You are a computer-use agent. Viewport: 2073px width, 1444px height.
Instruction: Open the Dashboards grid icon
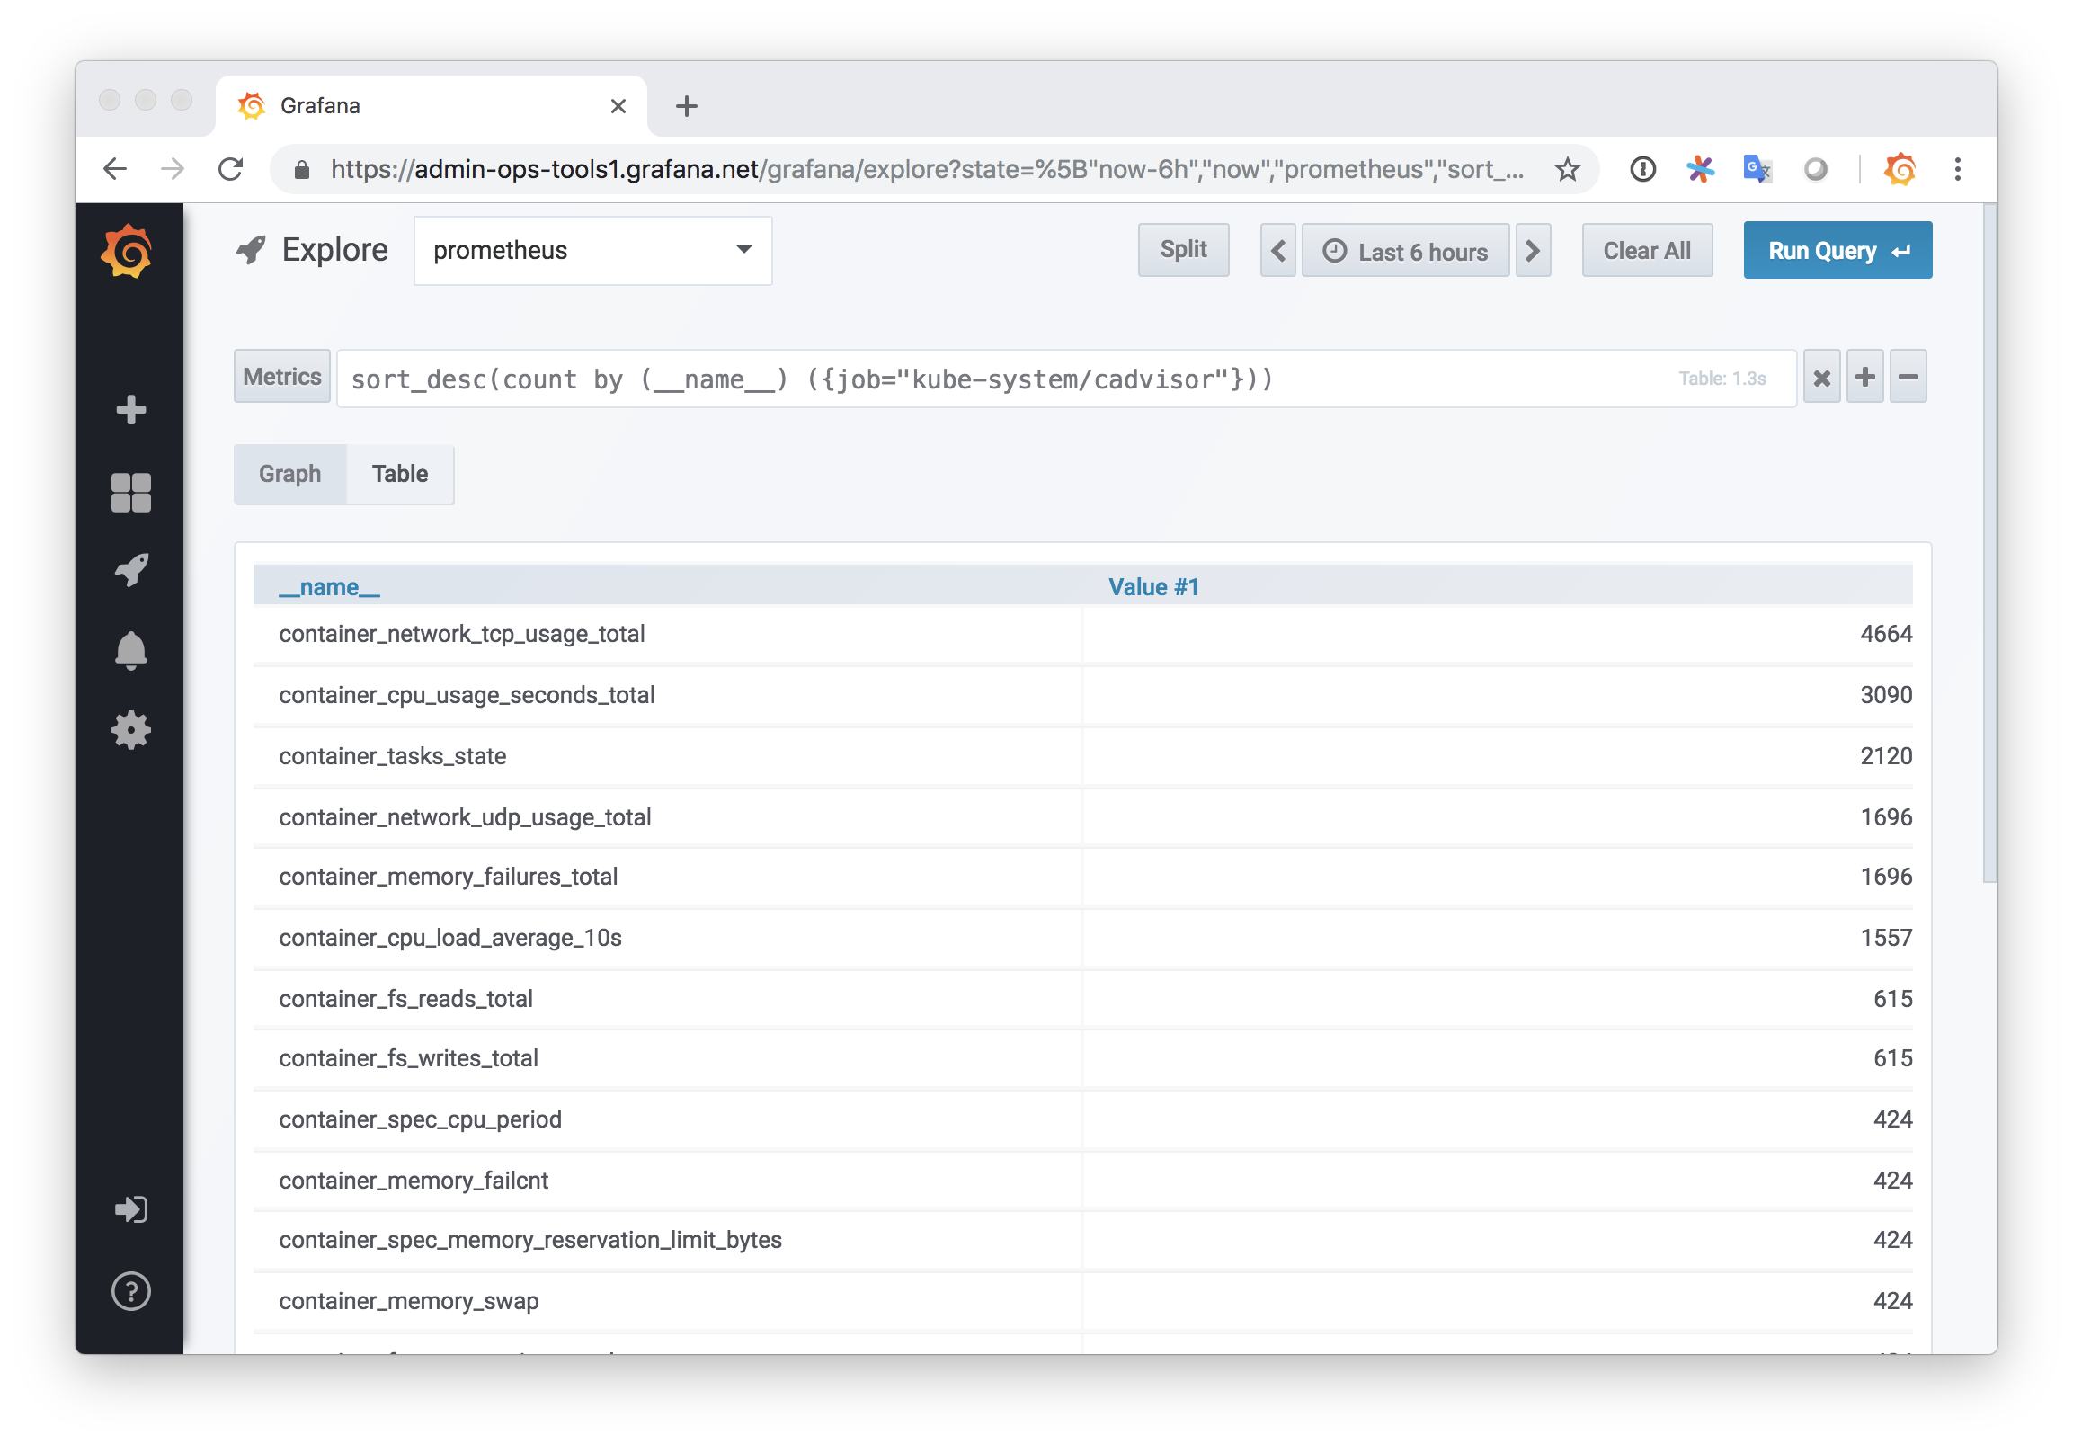pyautogui.click(x=131, y=492)
